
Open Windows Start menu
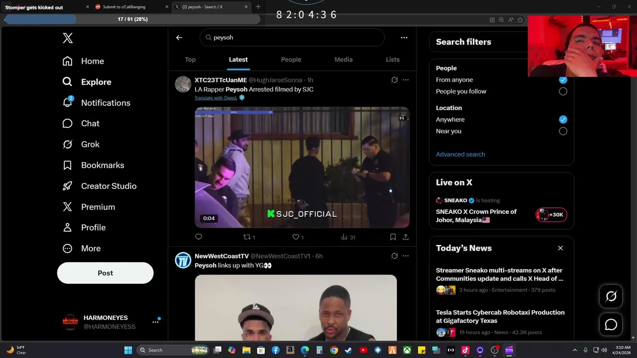pyautogui.click(x=128, y=350)
